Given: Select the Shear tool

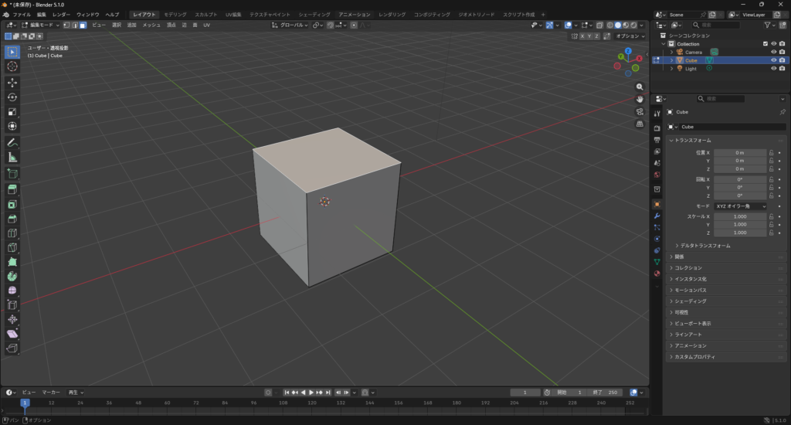Looking at the screenshot, I should coord(12,334).
